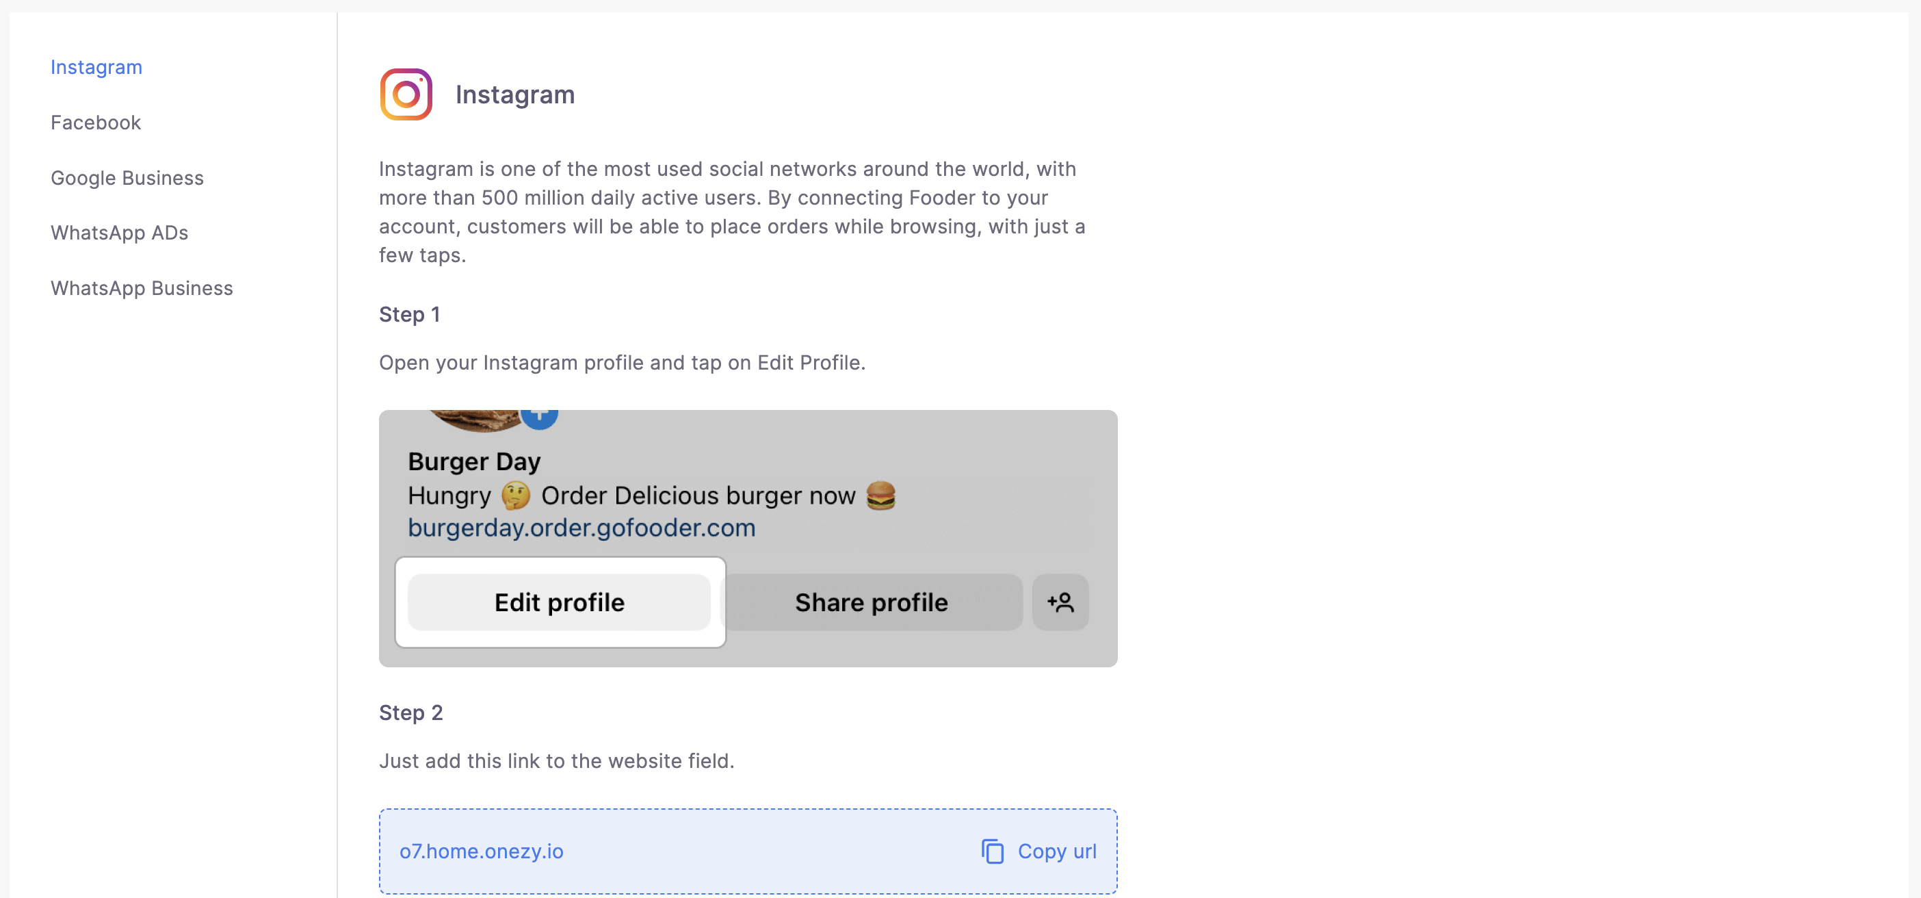Screen dimensions: 1921x898
Task: Click the Burger Day profile name
Action: click(x=474, y=461)
